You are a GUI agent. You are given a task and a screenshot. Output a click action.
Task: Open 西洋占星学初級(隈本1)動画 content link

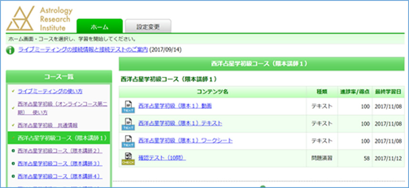pos(175,106)
